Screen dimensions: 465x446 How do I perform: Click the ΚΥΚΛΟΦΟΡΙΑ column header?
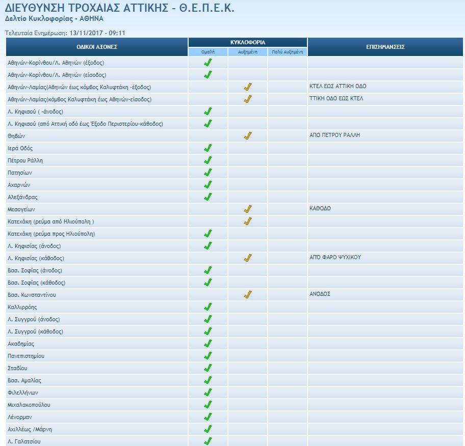(x=248, y=42)
